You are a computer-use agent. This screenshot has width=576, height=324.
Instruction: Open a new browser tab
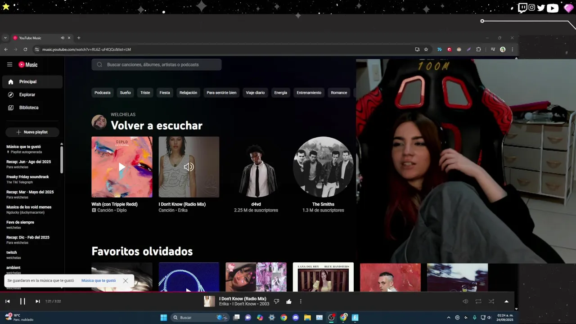[x=79, y=38]
